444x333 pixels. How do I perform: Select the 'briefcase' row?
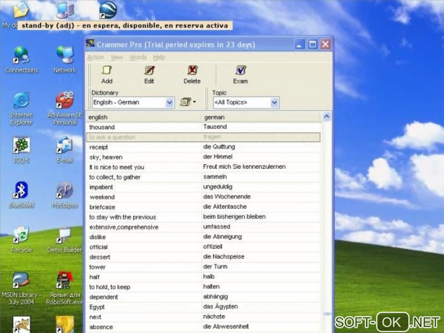click(203, 207)
